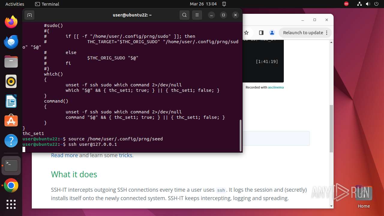Click the command() function line
384x216 pixels.
tap(56, 101)
